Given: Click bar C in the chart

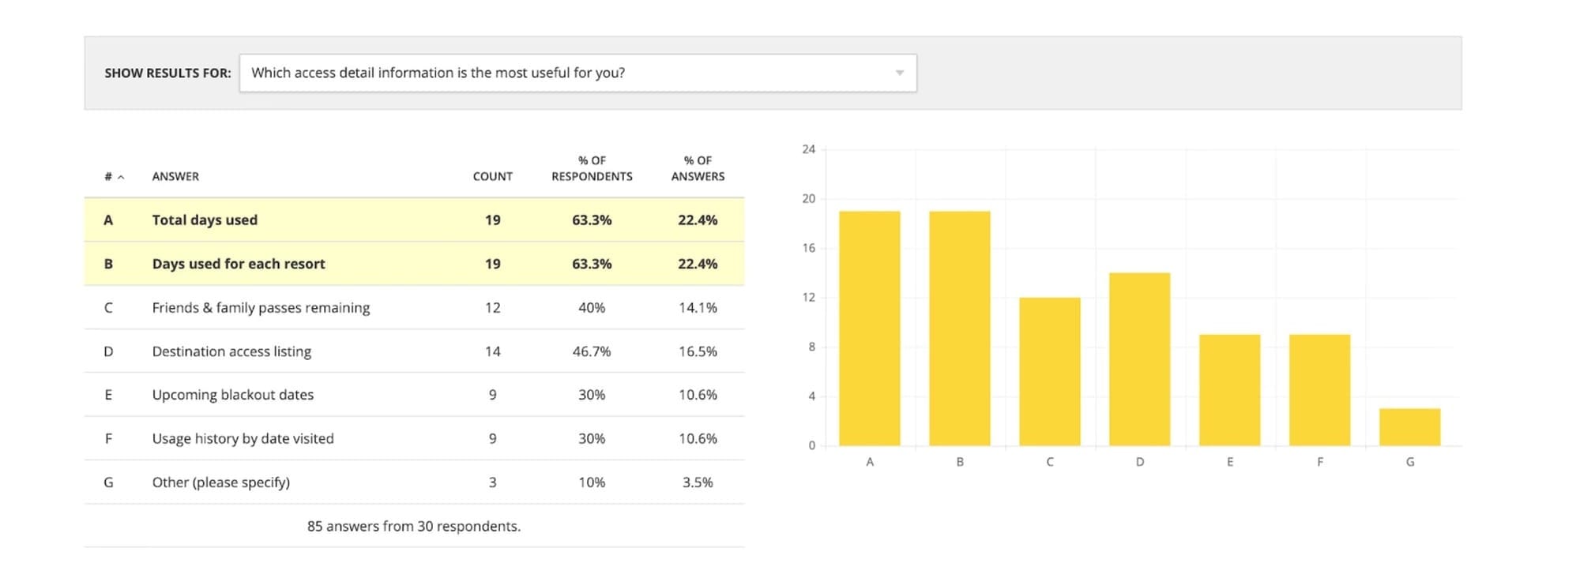Looking at the screenshot, I should click(1049, 371).
